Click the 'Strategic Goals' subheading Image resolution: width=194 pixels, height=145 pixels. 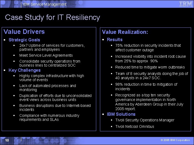coord(24,40)
